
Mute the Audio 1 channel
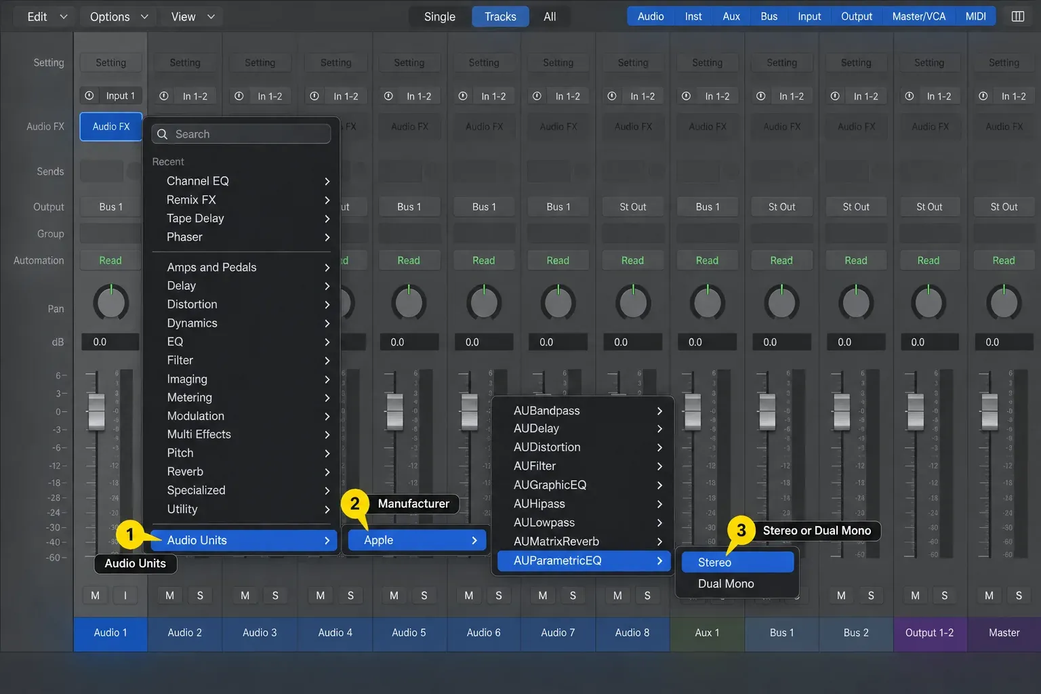(96, 595)
